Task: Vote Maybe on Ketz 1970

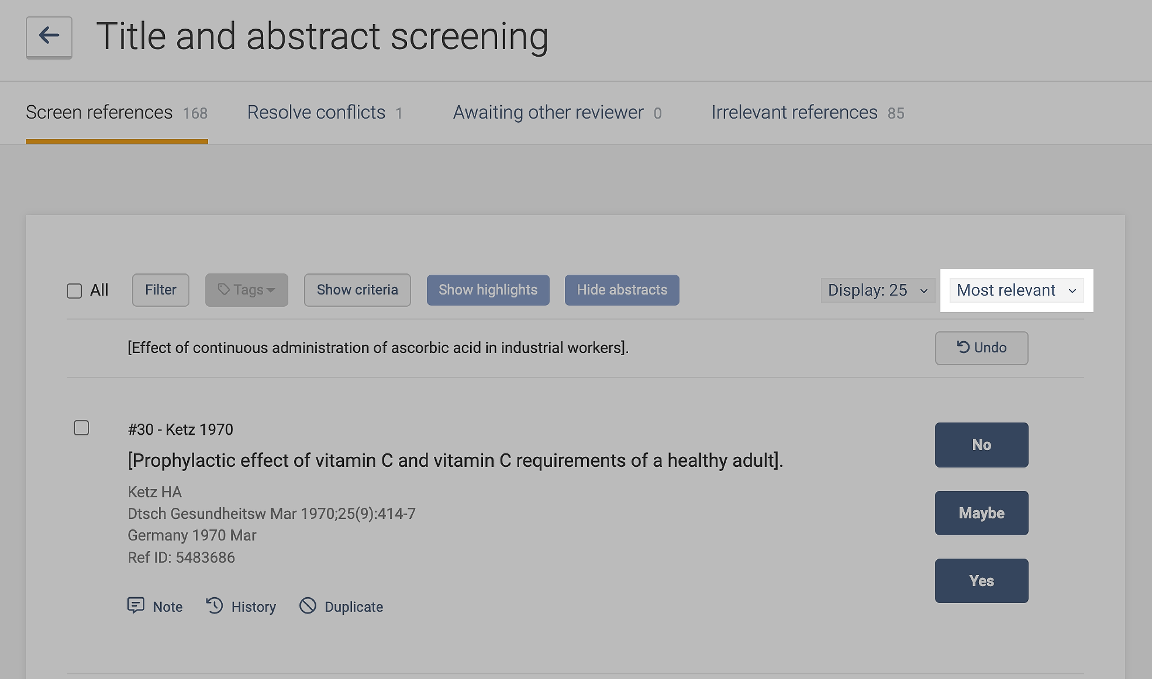Action: pos(981,513)
